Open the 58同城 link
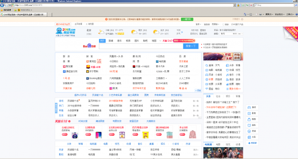The image size is (298, 159). 113,71
